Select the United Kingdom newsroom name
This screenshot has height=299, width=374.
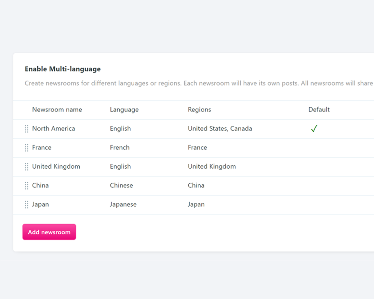point(56,166)
